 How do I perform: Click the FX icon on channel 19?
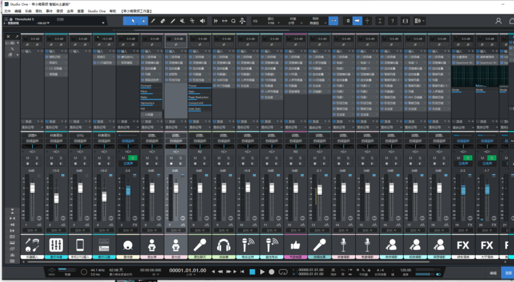(463, 245)
